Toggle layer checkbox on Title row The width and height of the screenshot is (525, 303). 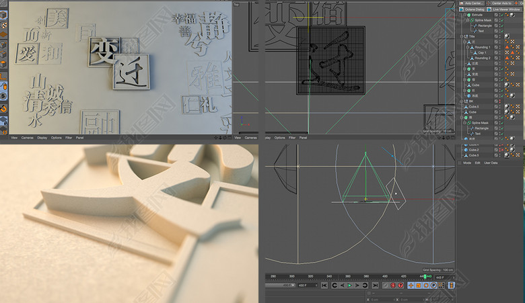[496, 36]
